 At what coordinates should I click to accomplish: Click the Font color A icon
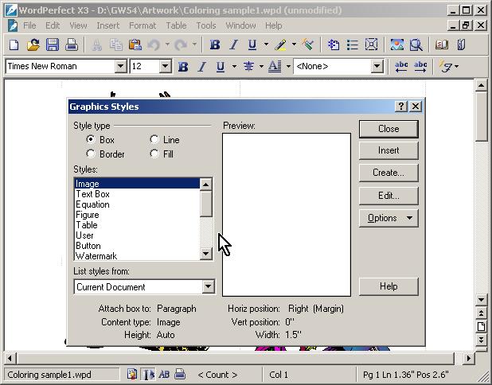275,67
